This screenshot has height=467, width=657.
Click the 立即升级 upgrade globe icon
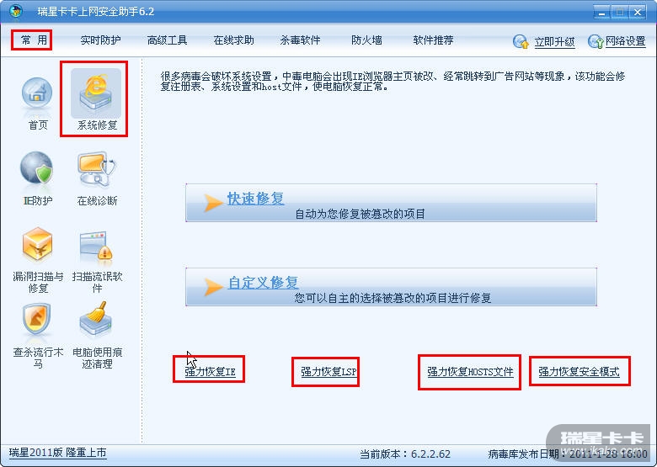521,41
